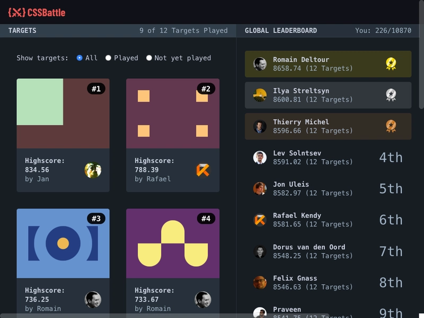Open the target #4 thumbnail

click(x=172, y=242)
